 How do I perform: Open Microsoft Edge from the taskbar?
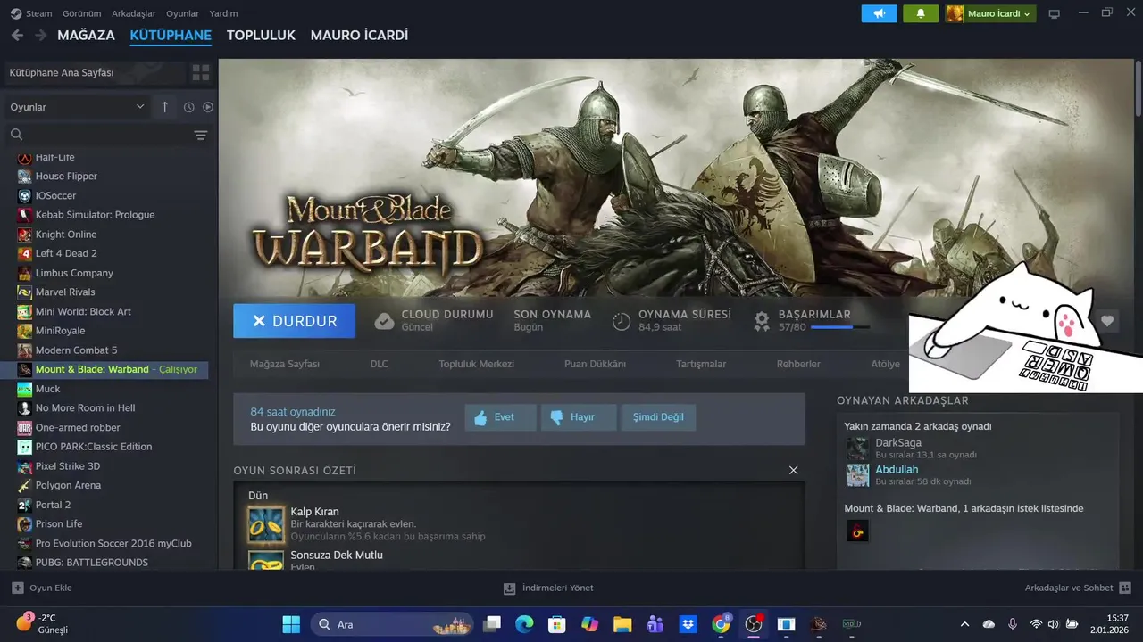524,624
